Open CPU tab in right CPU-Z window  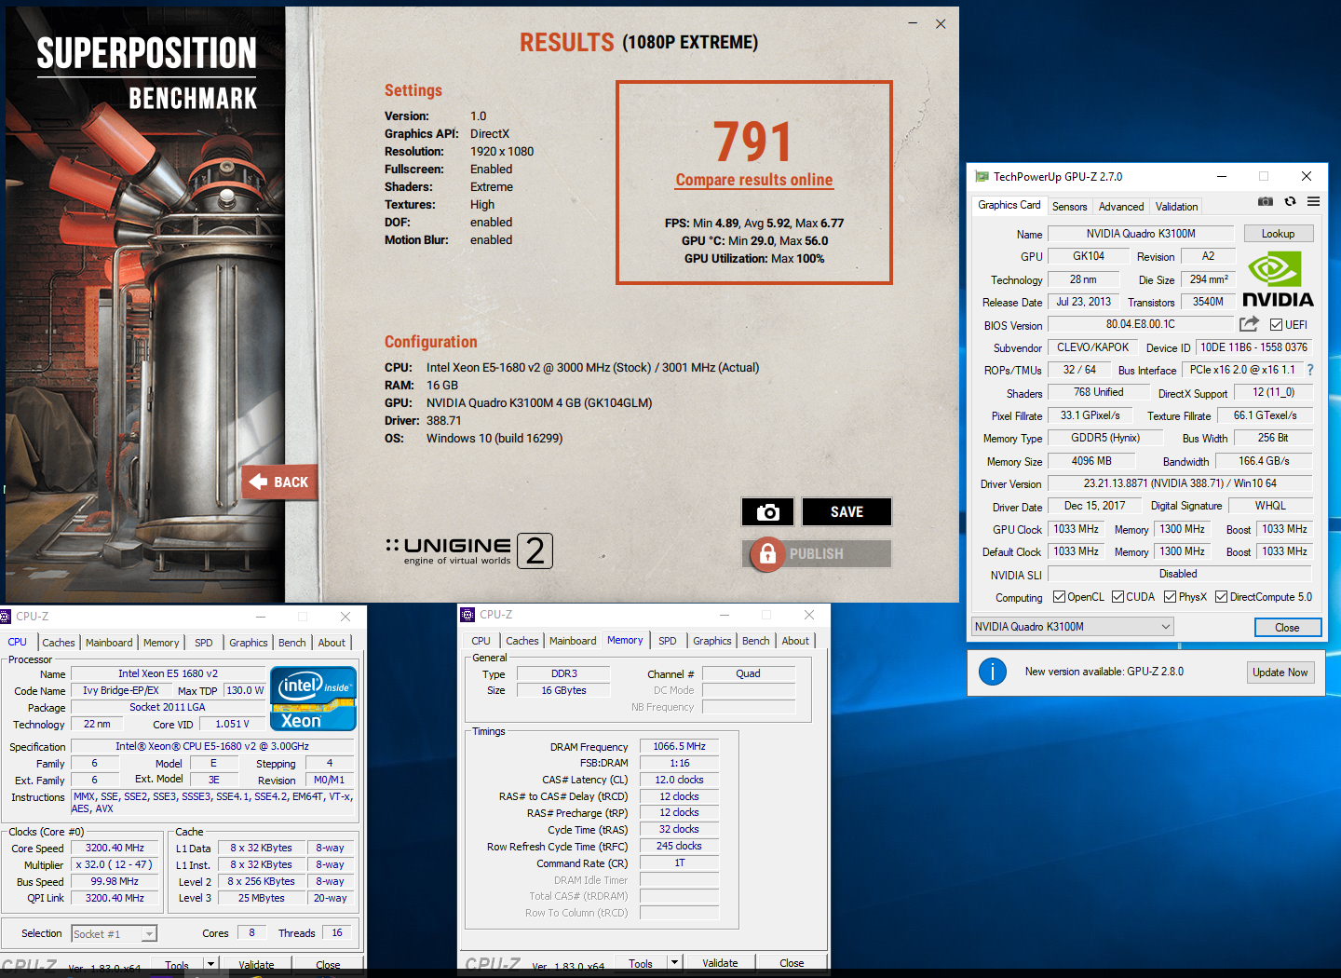(x=481, y=641)
